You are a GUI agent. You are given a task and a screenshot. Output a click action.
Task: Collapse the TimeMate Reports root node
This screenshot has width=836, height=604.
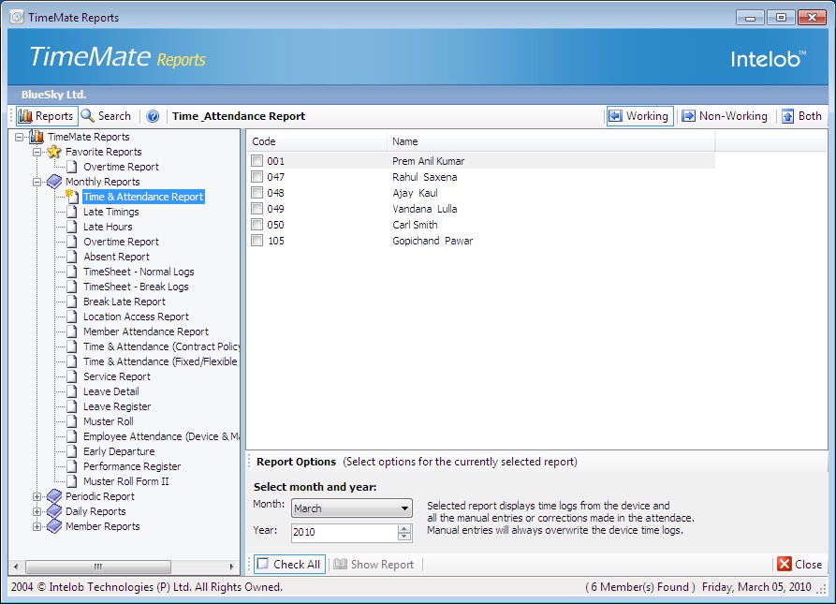point(20,137)
